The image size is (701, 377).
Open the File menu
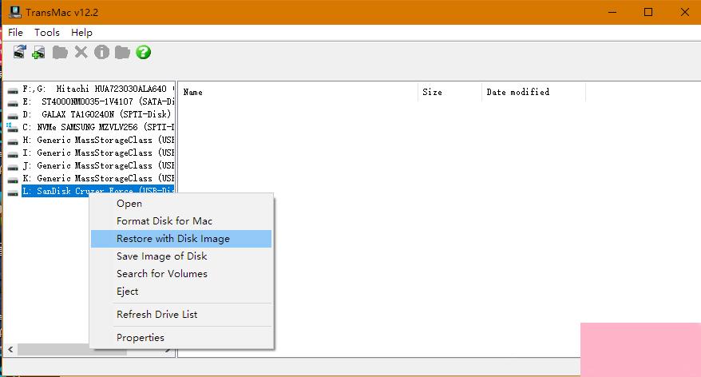point(15,33)
